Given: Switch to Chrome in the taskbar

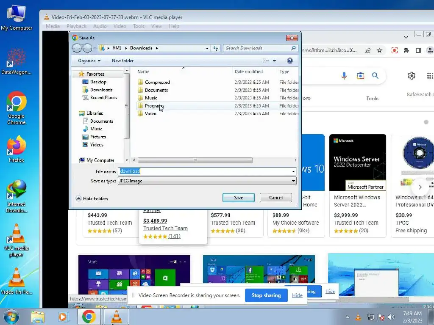Looking at the screenshot, I should point(89,317).
